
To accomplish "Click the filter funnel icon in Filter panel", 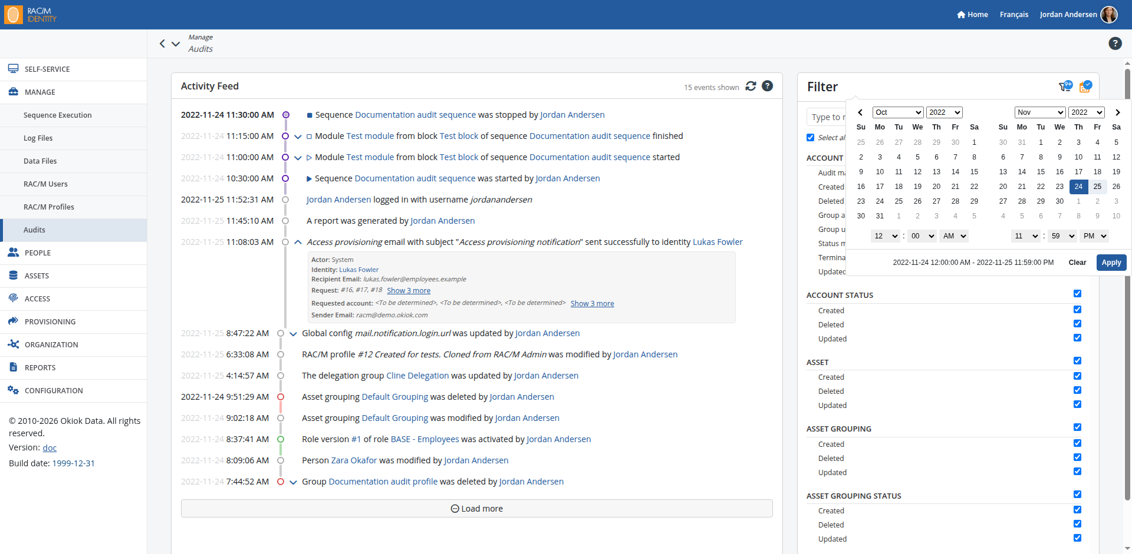I will coord(1065,87).
